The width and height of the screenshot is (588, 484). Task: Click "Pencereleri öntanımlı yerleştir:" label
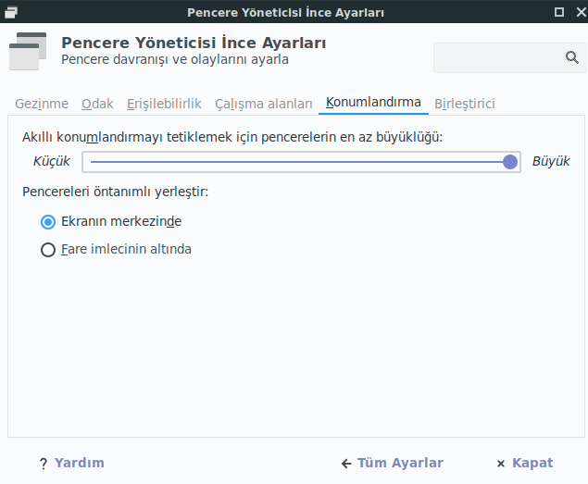coord(115,192)
